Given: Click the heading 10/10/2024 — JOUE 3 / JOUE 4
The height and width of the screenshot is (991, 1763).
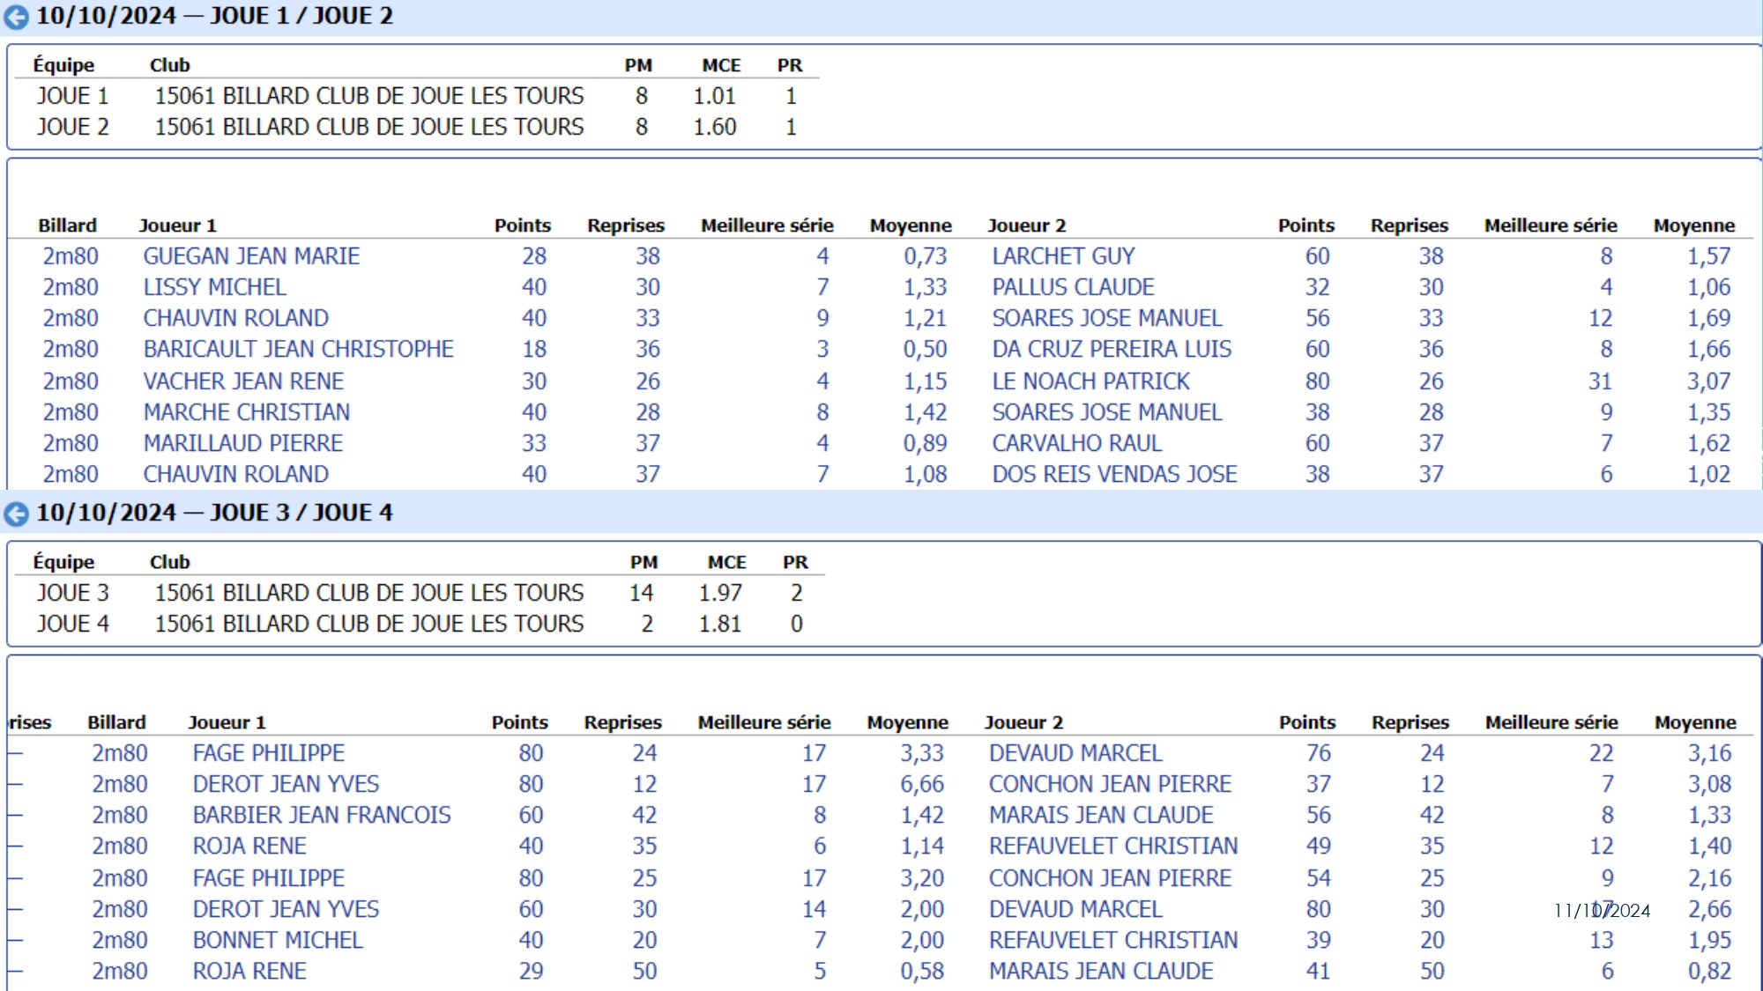Looking at the screenshot, I should coord(214,513).
